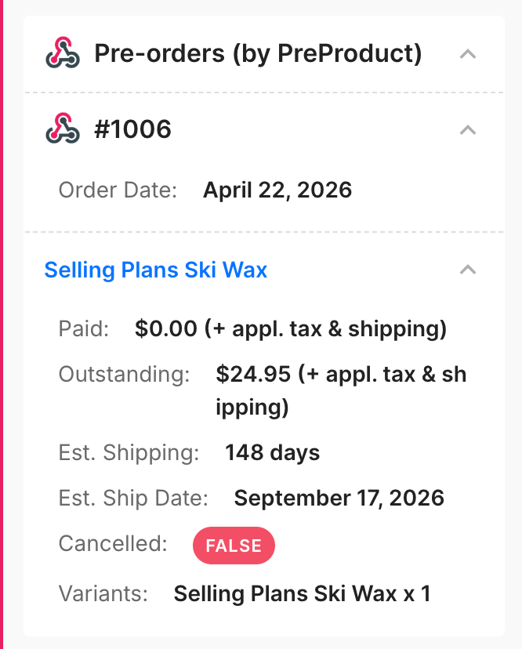Image resolution: width=522 pixels, height=649 pixels.
Task: Click the Est. Ship Date label
Action: pos(133,498)
